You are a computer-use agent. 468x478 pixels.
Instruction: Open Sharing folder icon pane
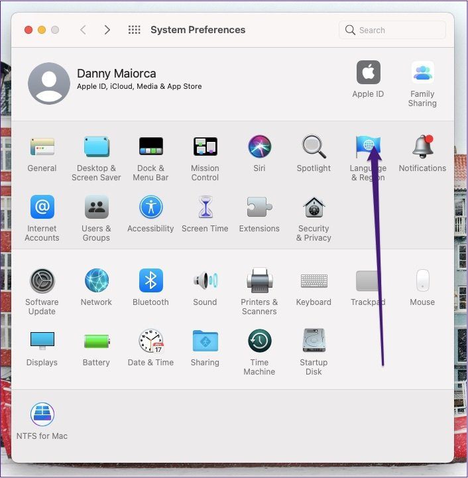click(x=205, y=341)
